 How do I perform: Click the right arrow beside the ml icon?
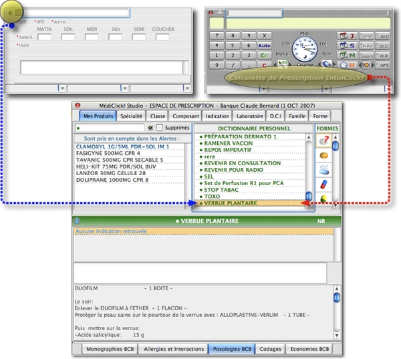[x=290, y=64]
